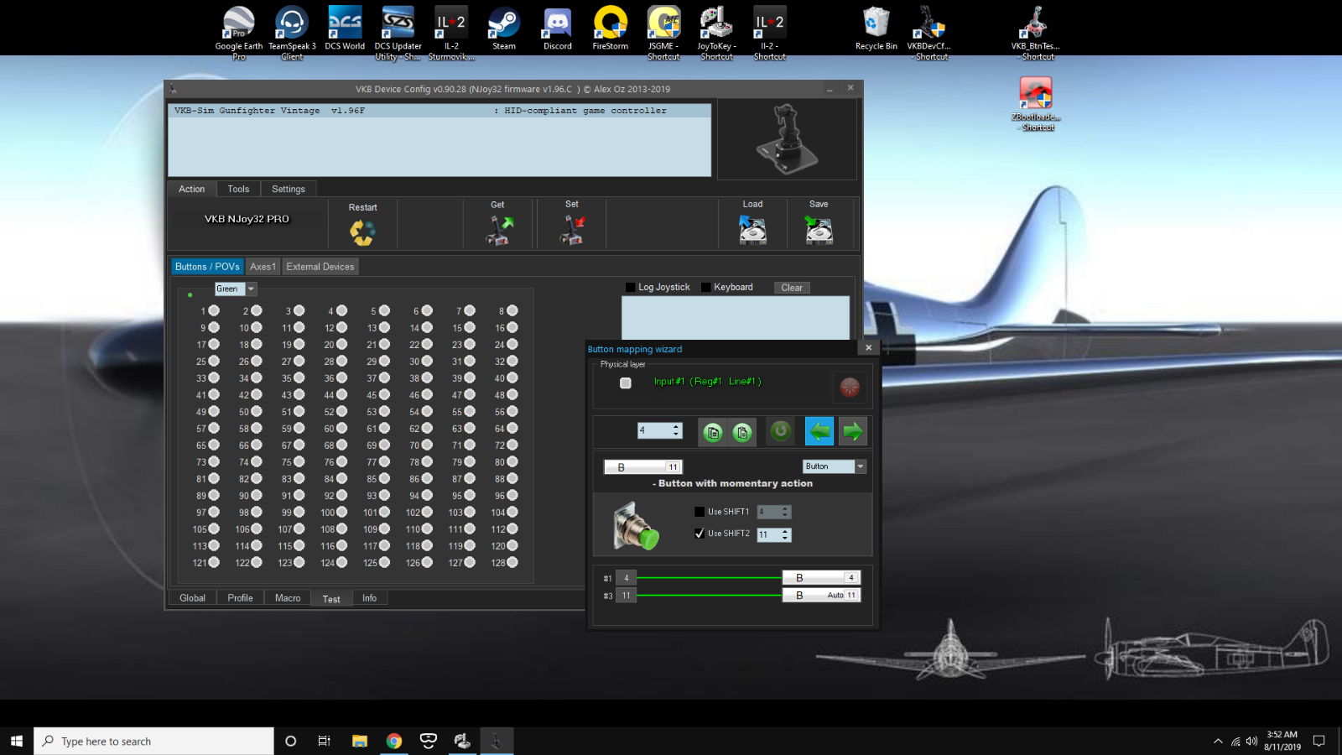Open the Tools tab
1342x755 pixels.
[x=238, y=189]
